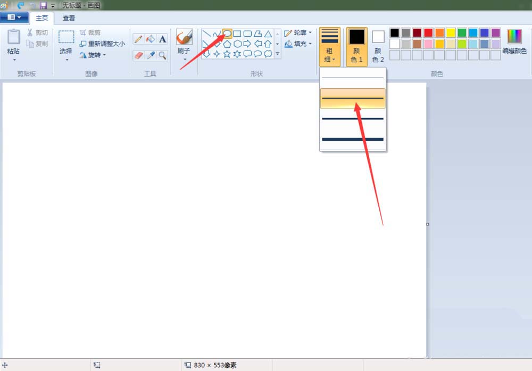Open the 旋转 (Rotate) dropdown
Viewport: 532px width, 371px height.
pos(93,55)
